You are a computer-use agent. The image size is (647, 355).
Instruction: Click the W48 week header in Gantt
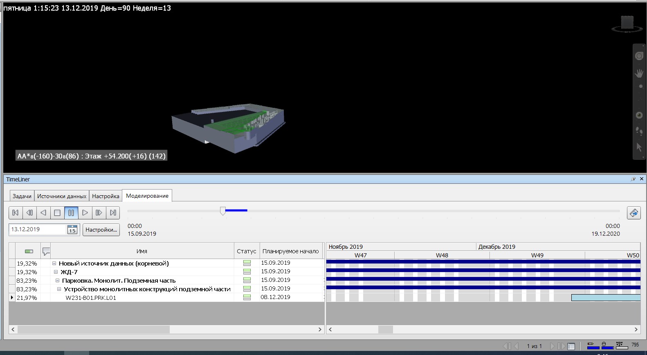pos(442,255)
